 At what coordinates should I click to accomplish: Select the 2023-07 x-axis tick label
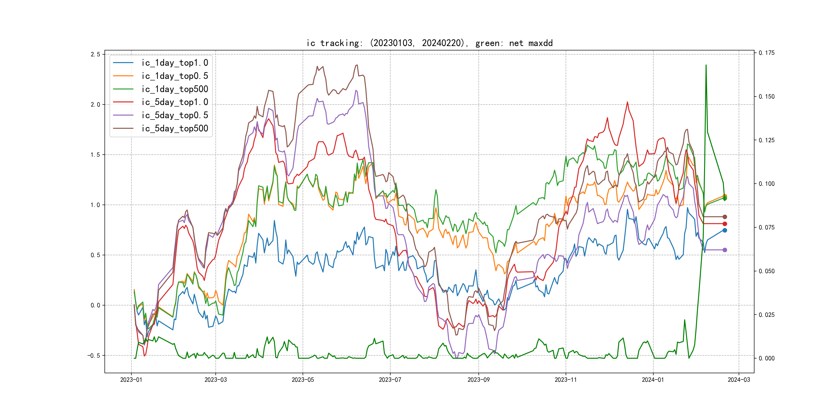click(390, 380)
